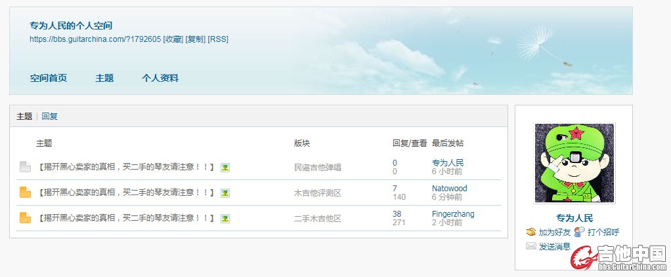
Task: Click the greeting icon beside 打个招呼
Action: click(579, 232)
